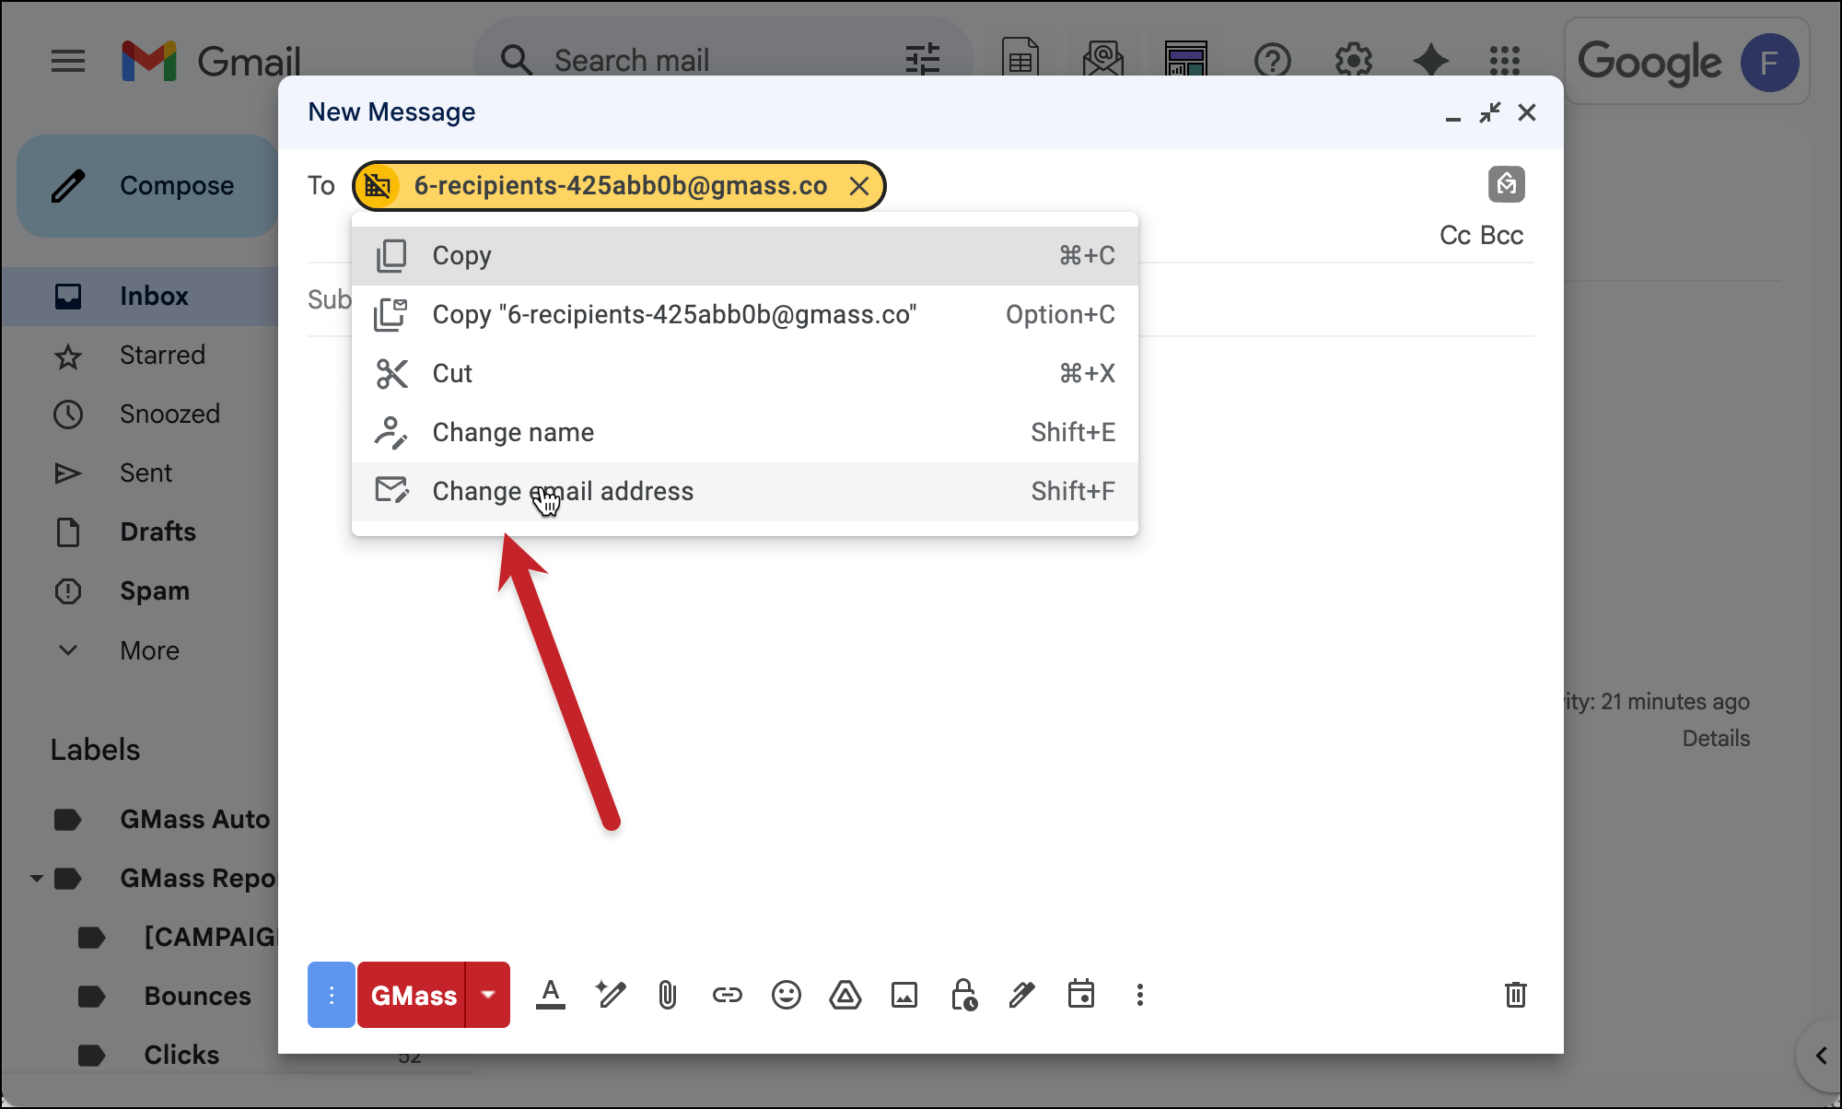Toggle confidential mode lock icon
Image resolution: width=1842 pixels, height=1109 pixels.
click(x=963, y=995)
